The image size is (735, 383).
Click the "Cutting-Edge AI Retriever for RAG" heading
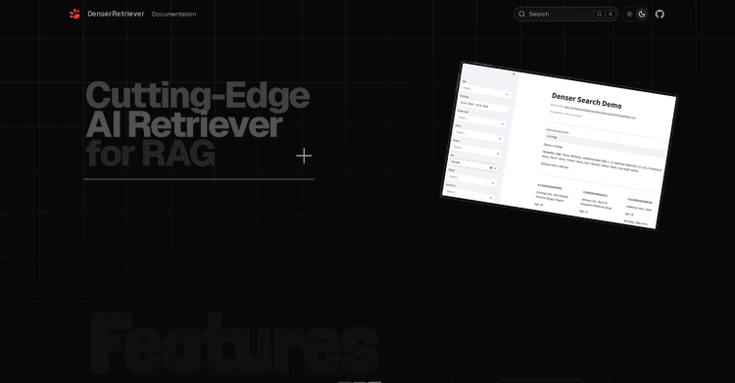(197, 124)
